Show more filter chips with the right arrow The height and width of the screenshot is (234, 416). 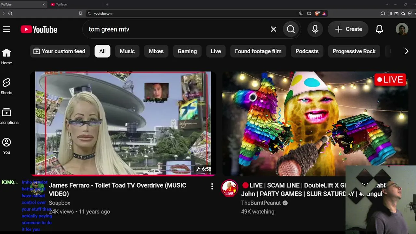(x=407, y=51)
